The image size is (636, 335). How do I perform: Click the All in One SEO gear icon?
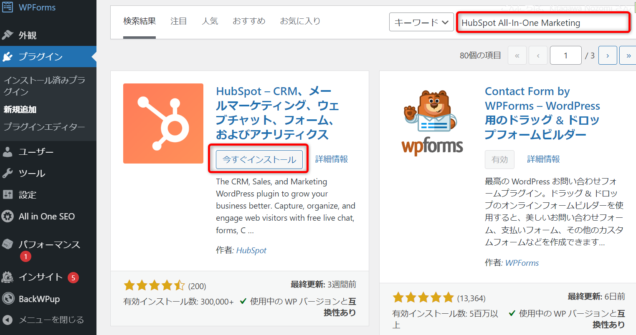pos(8,216)
